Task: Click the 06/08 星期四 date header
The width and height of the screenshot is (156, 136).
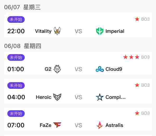Action: pyautogui.click(x=23, y=46)
